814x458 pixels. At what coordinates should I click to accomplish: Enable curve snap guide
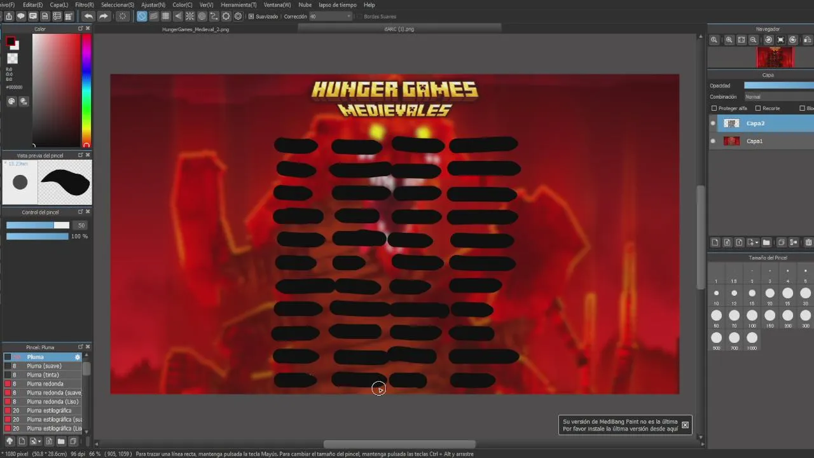(x=214, y=16)
